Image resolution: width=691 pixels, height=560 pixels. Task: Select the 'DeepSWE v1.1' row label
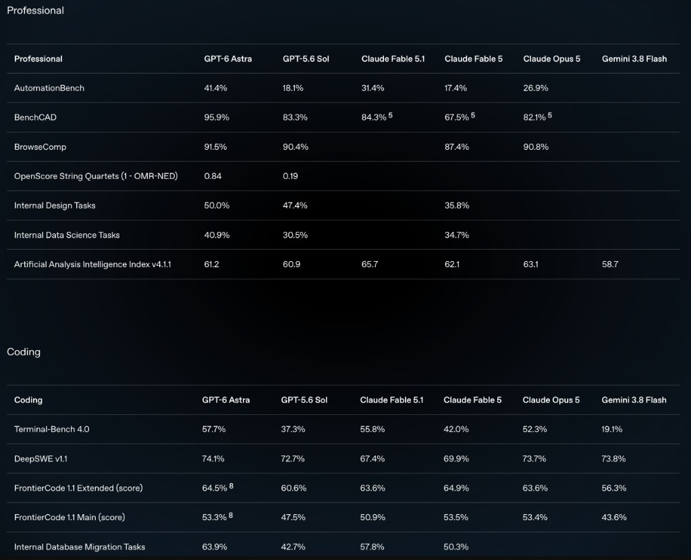tap(40, 459)
